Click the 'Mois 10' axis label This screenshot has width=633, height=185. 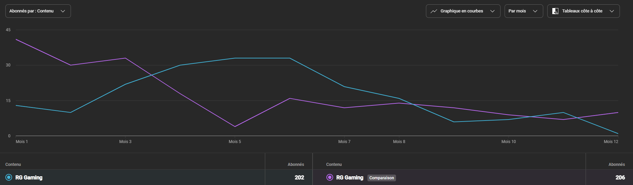click(509, 142)
